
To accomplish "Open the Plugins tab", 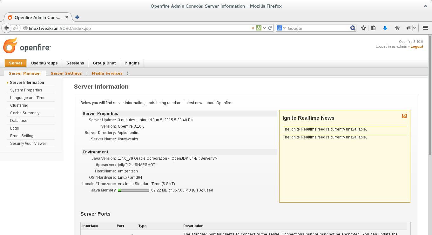I will click(x=132, y=63).
